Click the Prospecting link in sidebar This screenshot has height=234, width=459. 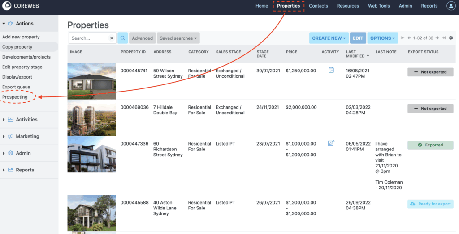[15, 97]
